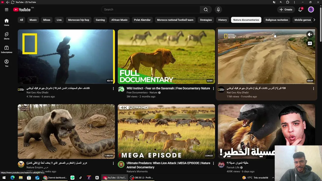322x181 pixels.
Task: Open Wild Instinct video title link
Action: point(168,88)
